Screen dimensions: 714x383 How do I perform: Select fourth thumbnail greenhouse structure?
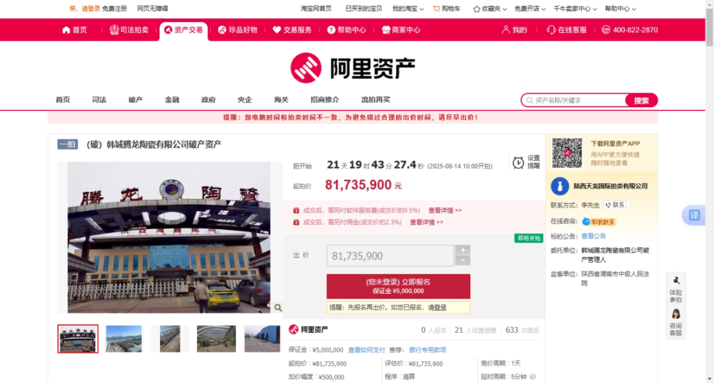(x=216, y=339)
